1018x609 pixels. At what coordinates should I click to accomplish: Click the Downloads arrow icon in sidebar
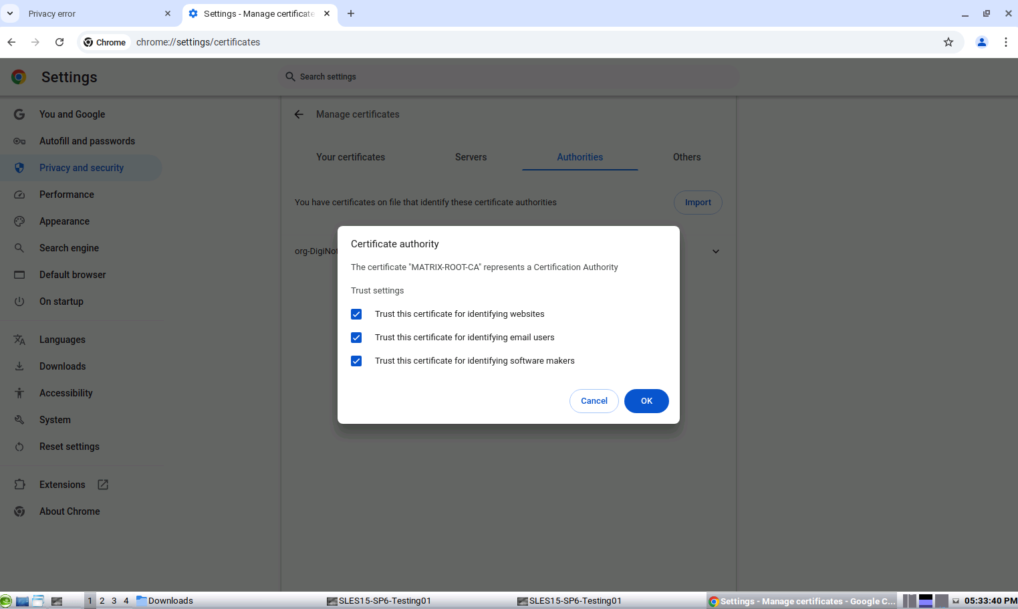click(x=19, y=366)
